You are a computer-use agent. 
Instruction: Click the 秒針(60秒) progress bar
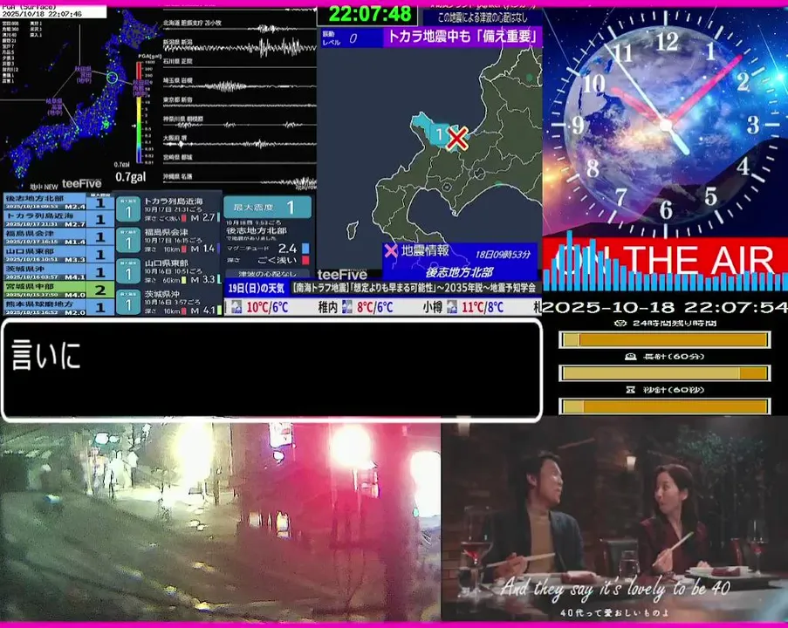coord(664,406)
